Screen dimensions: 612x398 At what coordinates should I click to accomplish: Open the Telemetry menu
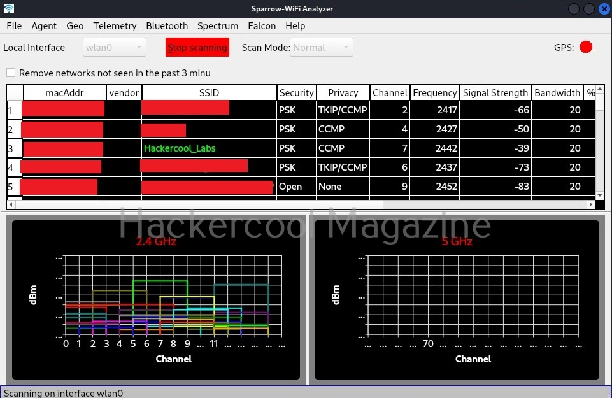115,26
